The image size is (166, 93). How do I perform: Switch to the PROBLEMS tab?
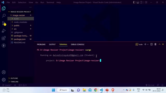(41, 44)
